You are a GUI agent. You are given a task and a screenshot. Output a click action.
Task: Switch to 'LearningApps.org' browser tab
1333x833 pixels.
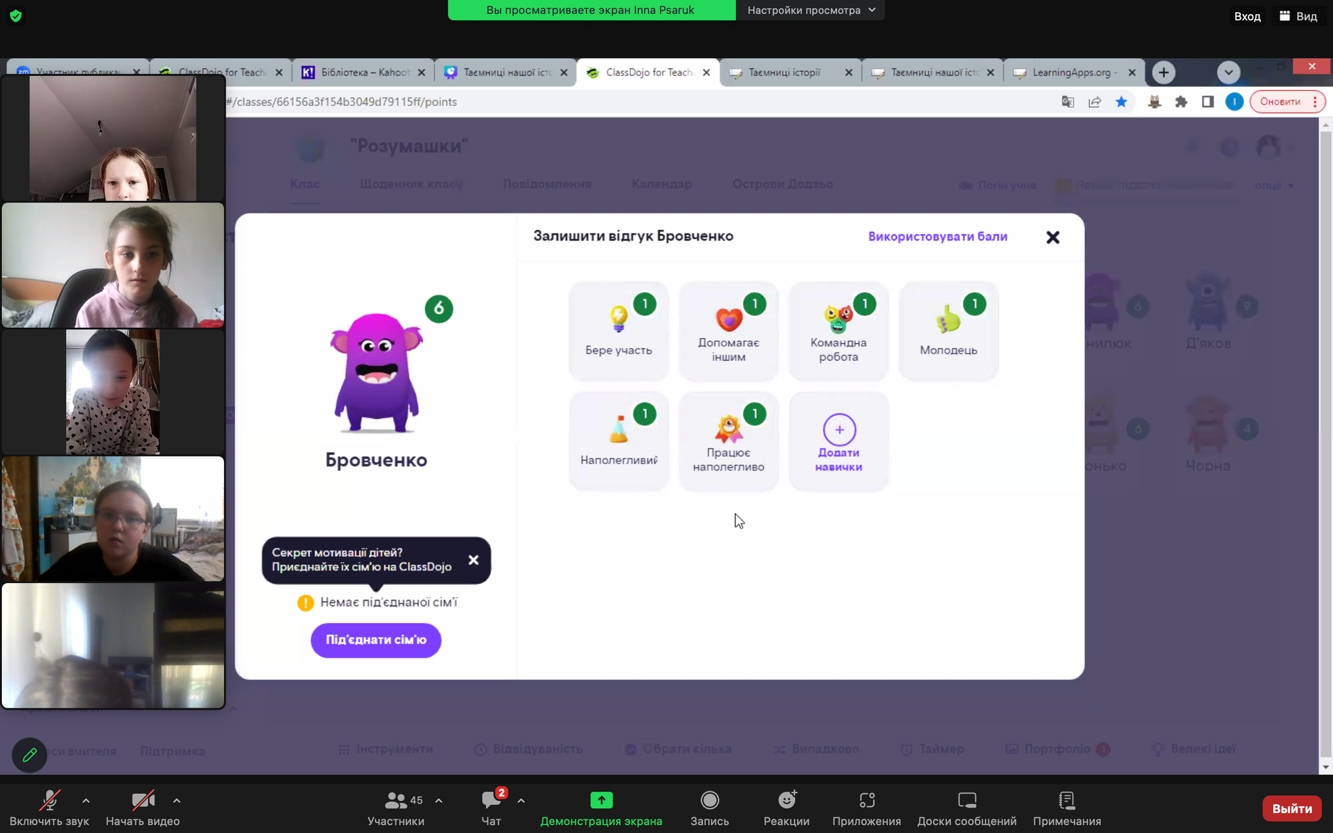(1074, 72)
